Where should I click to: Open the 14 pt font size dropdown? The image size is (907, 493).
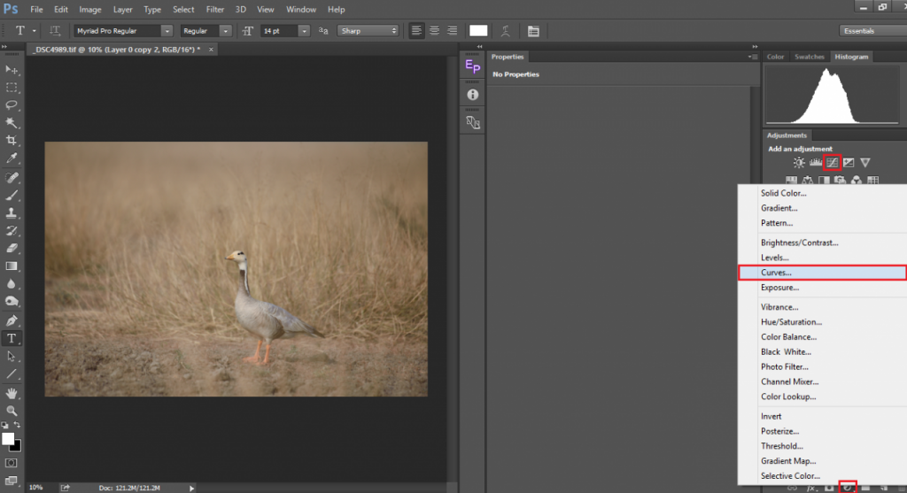(x=304, y=31)
